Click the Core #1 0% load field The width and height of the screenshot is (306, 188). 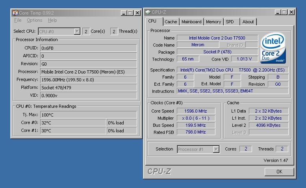pyautogui.click(x=122, y=131)
